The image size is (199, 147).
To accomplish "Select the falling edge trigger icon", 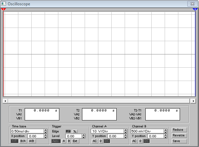I will pos(75,131).
